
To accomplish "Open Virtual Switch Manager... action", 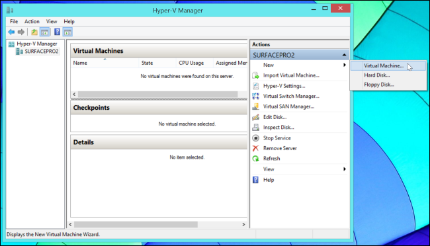I will click(x=291, y=97).
